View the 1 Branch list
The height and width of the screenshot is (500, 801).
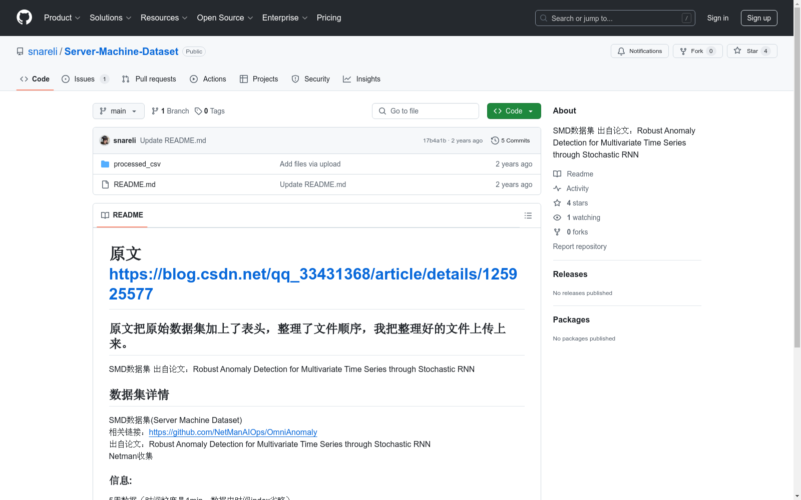pos(170,111)
